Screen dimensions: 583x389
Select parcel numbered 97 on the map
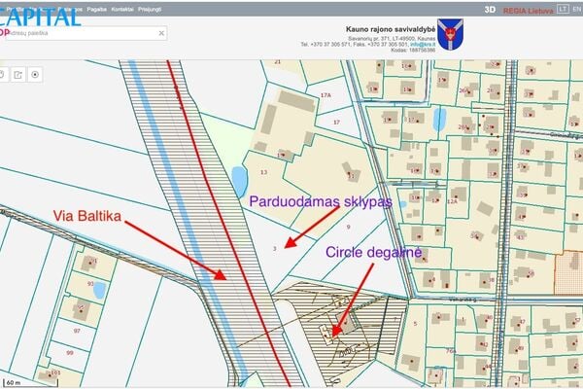[77, 331]
